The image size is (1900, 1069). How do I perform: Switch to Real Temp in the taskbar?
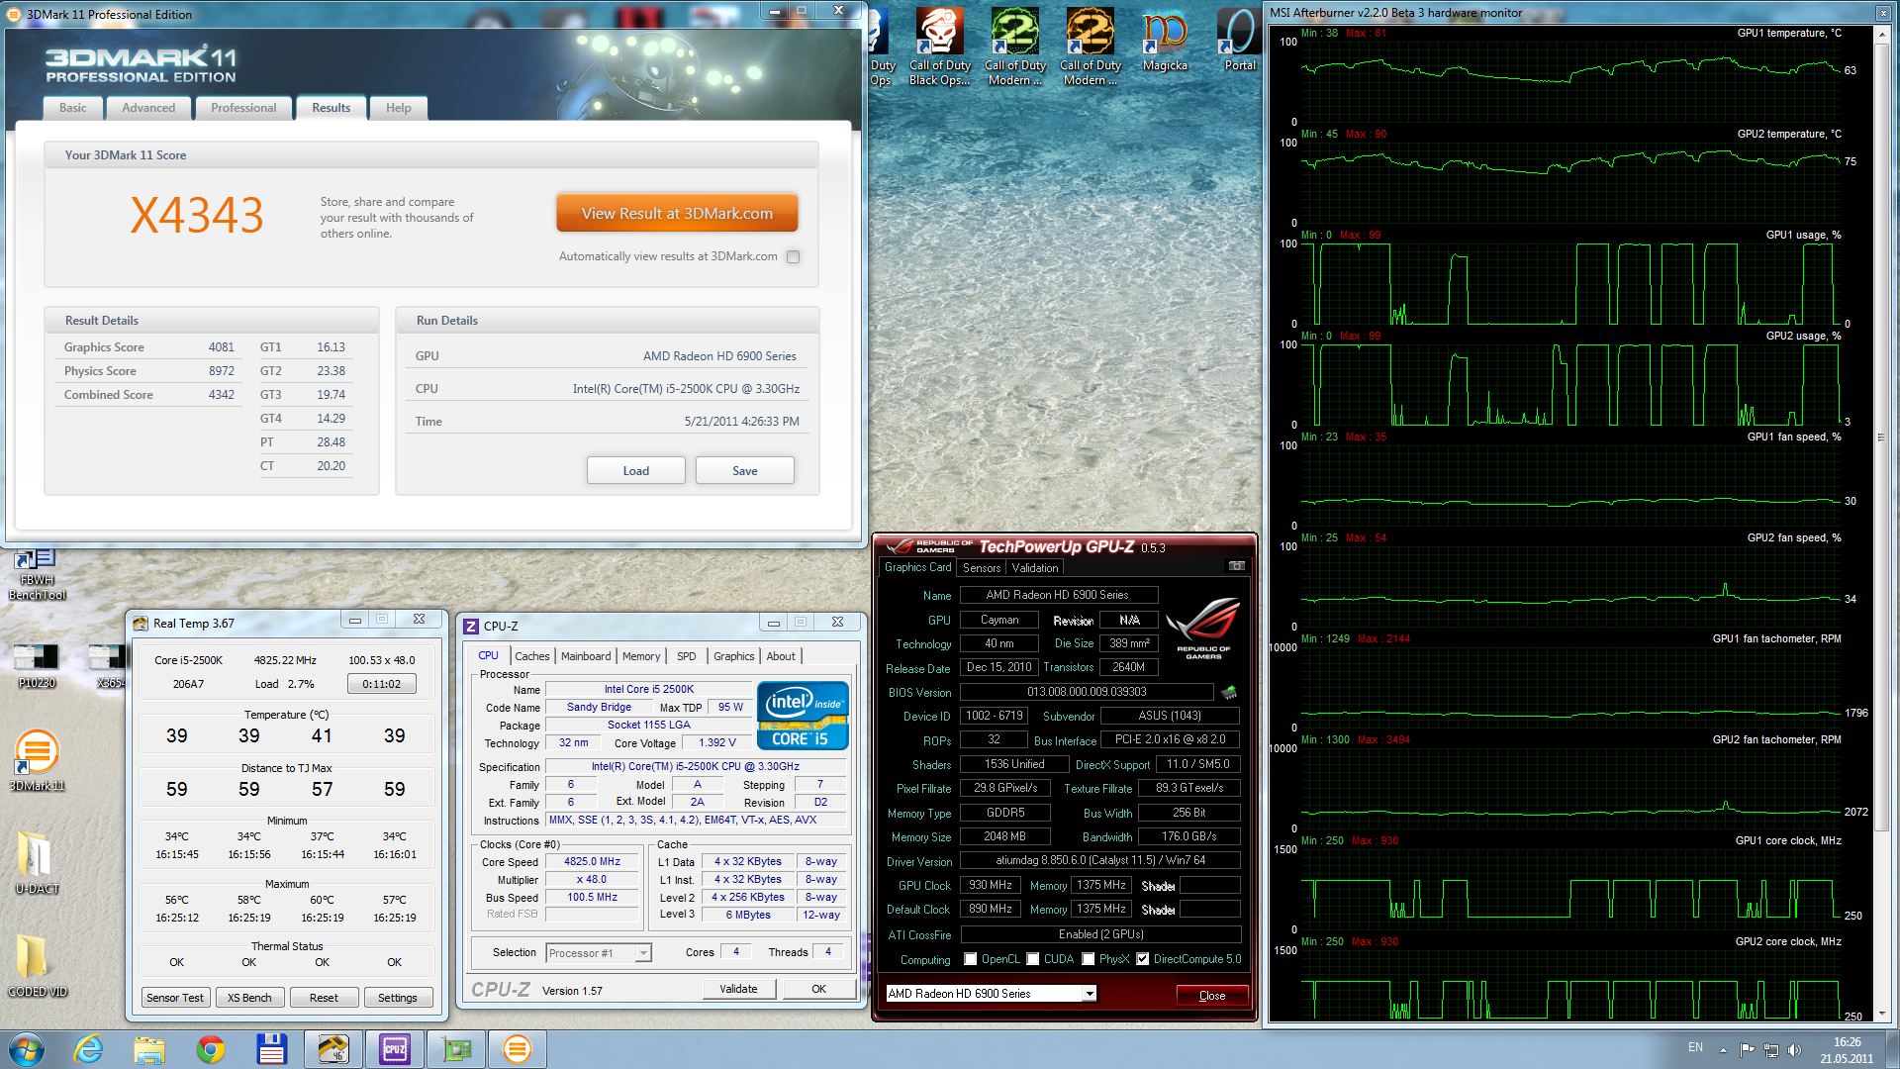tap(333, 1049)
